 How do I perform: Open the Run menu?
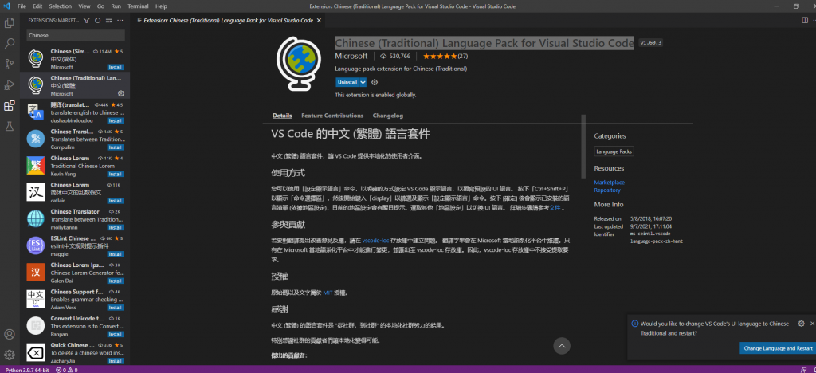[x=116, y=6]
